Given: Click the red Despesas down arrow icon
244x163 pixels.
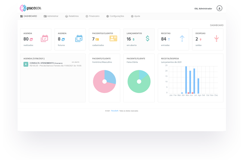Looking at the screenshot, I should tap(217, 38).
